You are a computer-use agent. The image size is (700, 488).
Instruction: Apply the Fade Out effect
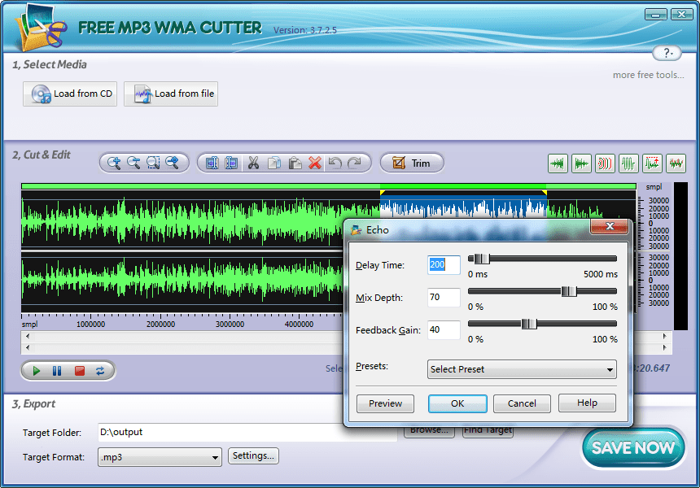click(x=581, y=163)
